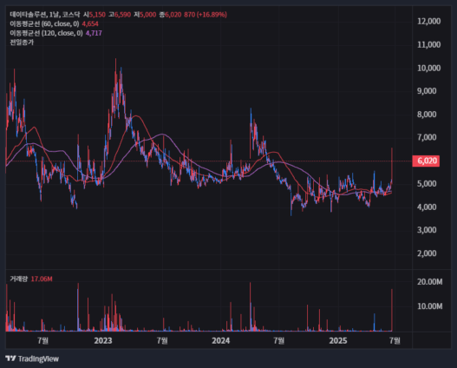The width and height of the screenshot is (457, 368).
Task: Open the TradingView text link
Action: [38, 358]
